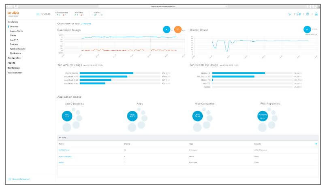The image size is (327, 189).
Task: Select Access Points in Monitoring menu
Action: click(16, 31)
